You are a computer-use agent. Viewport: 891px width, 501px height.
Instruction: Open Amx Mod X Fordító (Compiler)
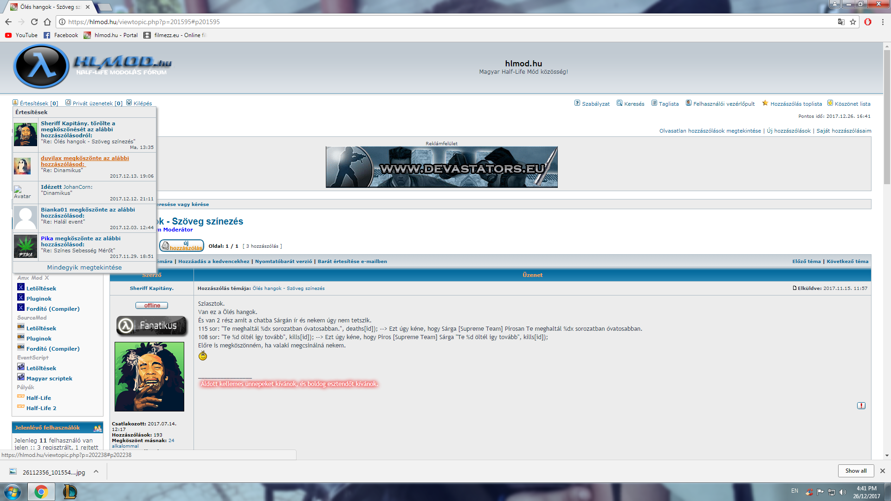pos(53,308)
